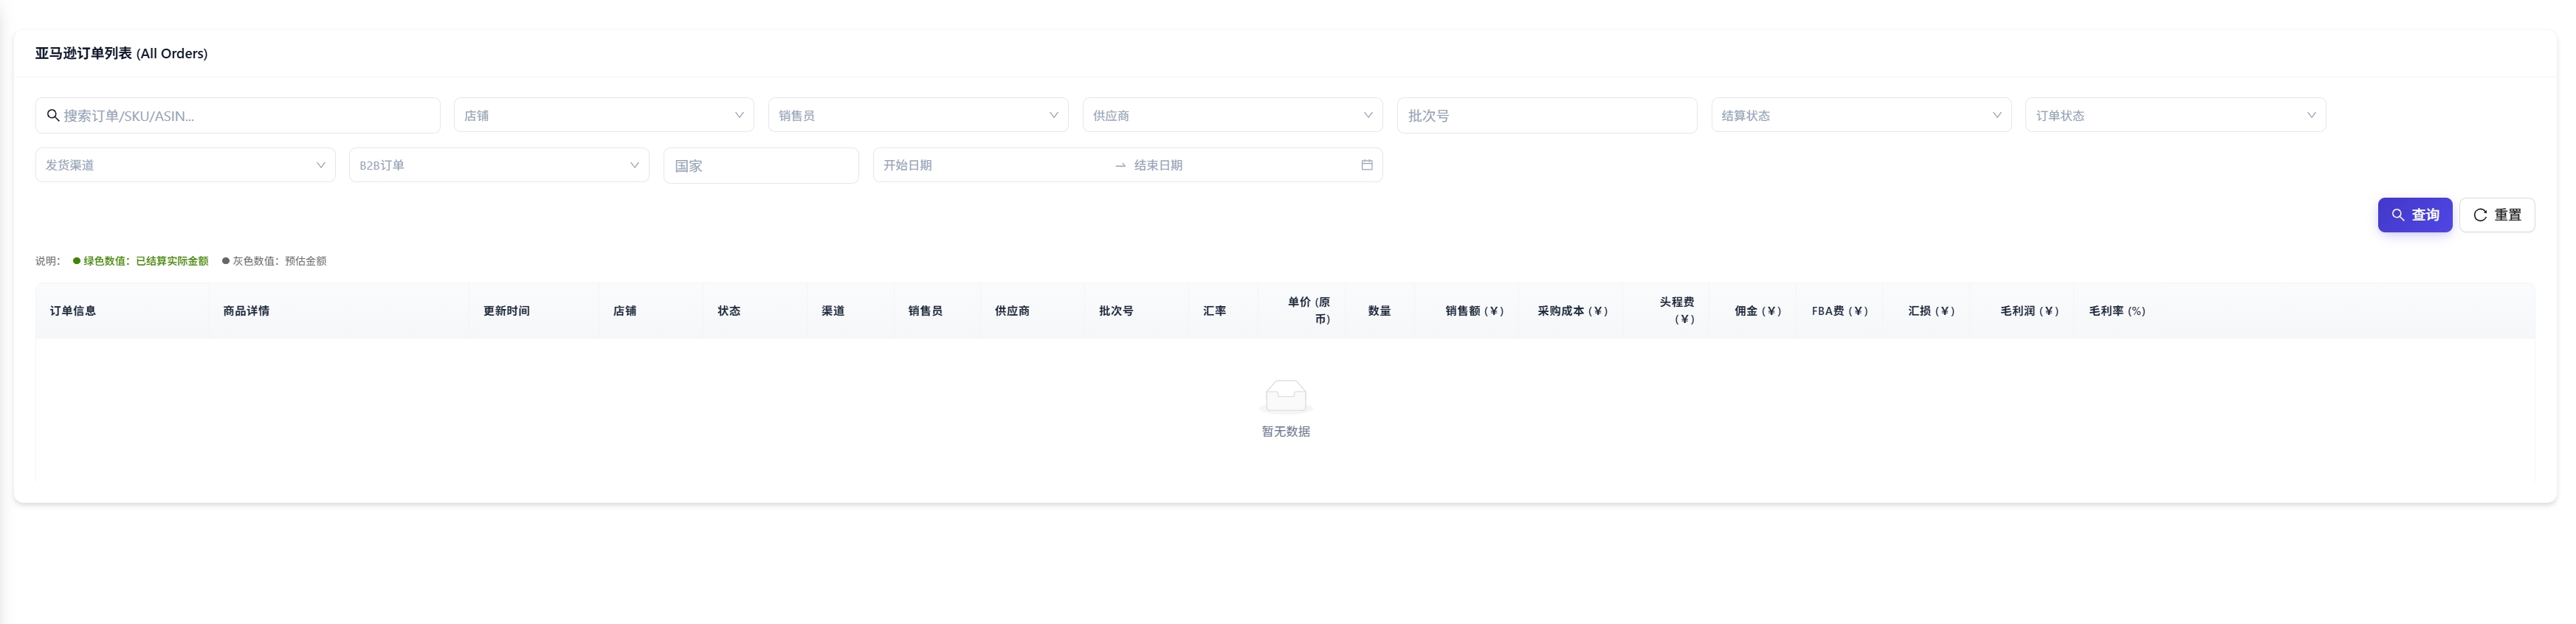Click the gray dot legend for estimated amounts
2576x624 pixels.
226,261
